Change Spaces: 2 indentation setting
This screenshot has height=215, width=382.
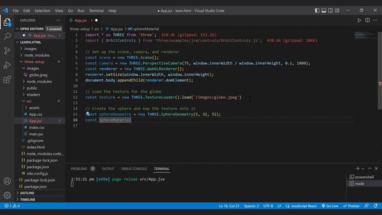point(251,206)
